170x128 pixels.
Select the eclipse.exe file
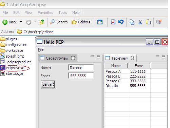pos(12,68)
